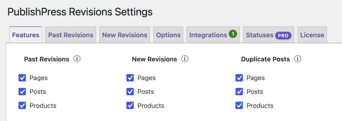Disable Pages under Duplicate Posts

[x=239, y=78]
